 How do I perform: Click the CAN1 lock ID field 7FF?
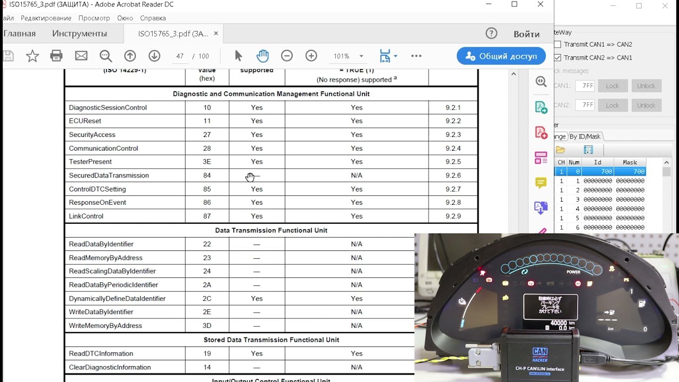pyautogui.click(x=585, y=86)
